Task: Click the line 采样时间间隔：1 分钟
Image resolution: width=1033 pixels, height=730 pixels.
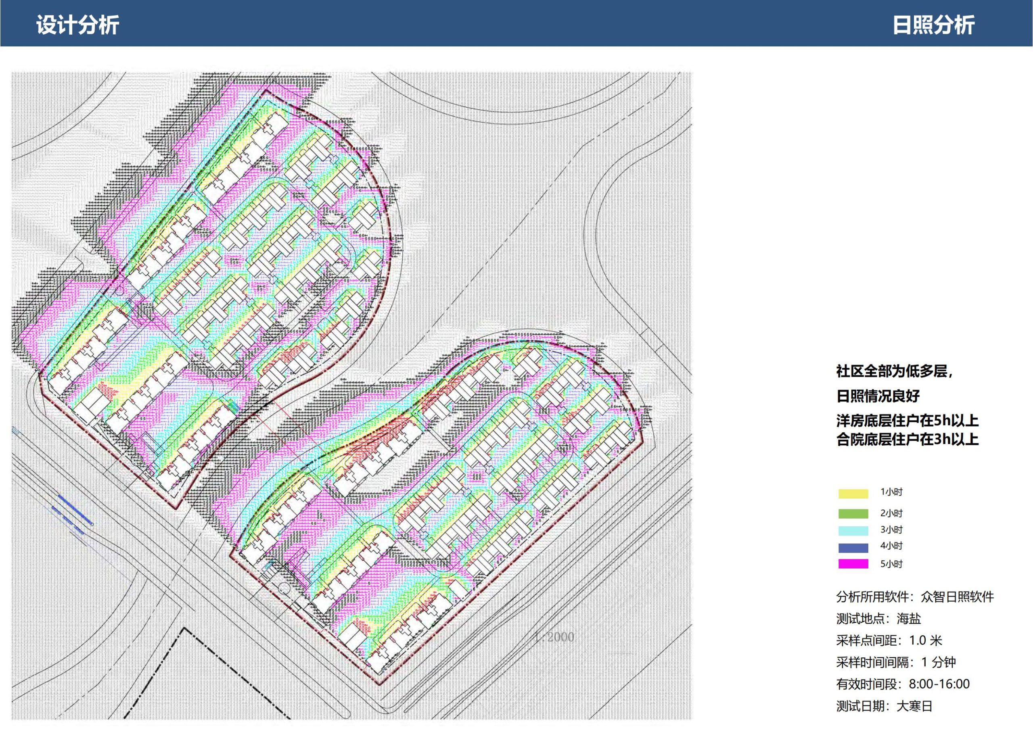Action: point(896,662)
